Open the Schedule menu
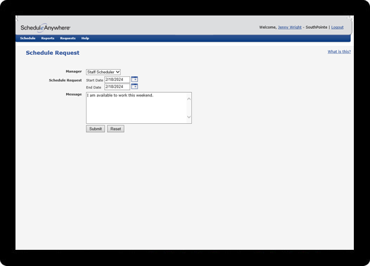The height and width of the screenshot is (266, 370). [x=27, y=38]
